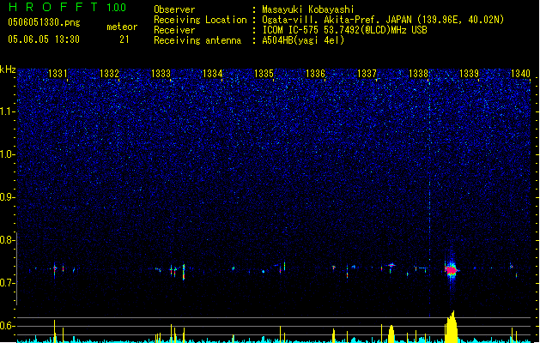Click the 0.8 kHz axis label

(8, 240)
